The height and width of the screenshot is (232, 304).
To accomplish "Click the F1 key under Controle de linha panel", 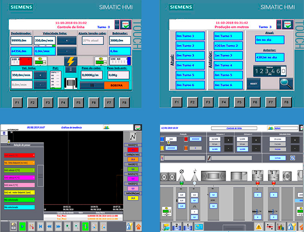I will coord(17,103).
